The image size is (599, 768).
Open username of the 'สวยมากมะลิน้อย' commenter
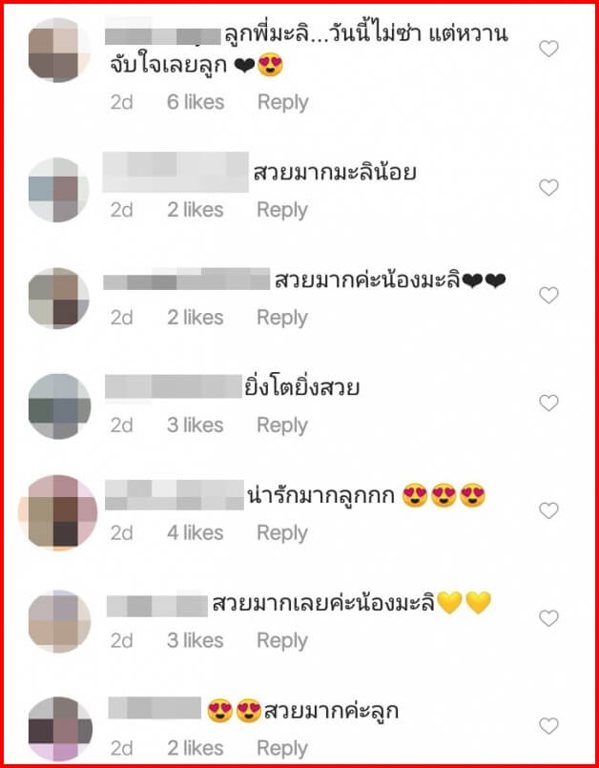tap(176, 173)
